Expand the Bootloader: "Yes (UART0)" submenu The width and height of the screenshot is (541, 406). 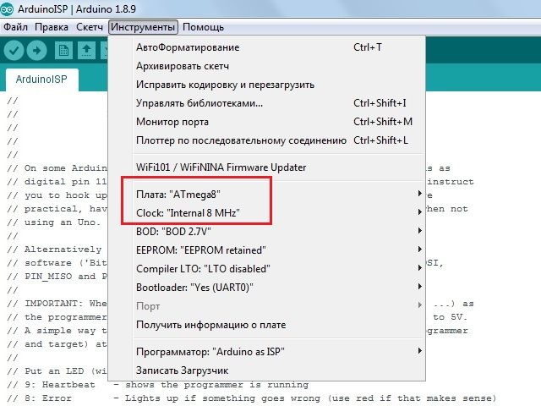(x=267, y=288)
